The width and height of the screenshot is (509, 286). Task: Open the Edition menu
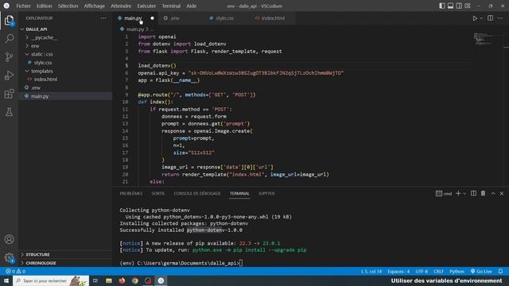(45, 6)
